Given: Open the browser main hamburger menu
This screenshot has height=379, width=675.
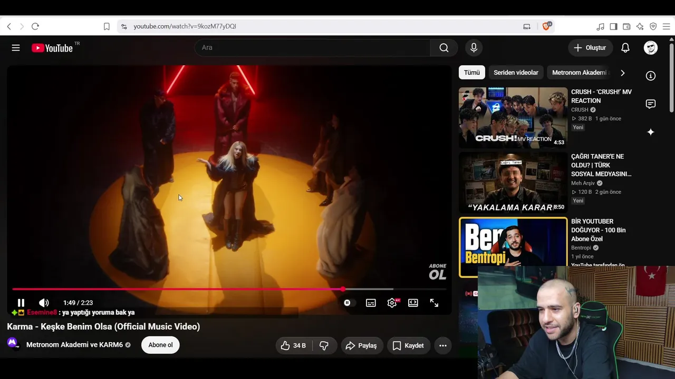Looking at the screenshot, I should point(666,26).
